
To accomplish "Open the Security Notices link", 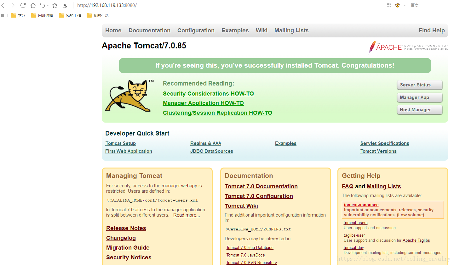I will [x=129, y=257].
